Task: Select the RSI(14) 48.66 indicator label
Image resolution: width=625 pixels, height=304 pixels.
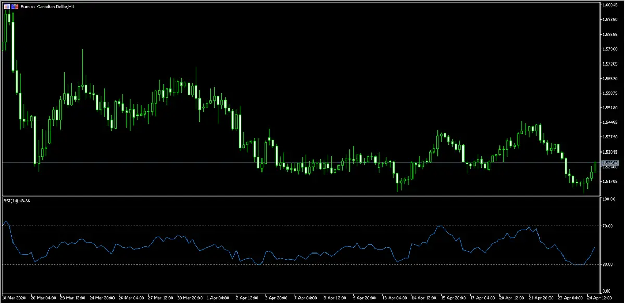Action: 16,201
